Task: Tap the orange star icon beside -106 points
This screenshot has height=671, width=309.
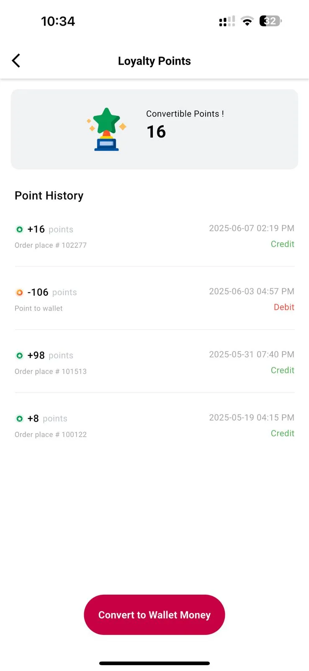Action: pos(19,292)
